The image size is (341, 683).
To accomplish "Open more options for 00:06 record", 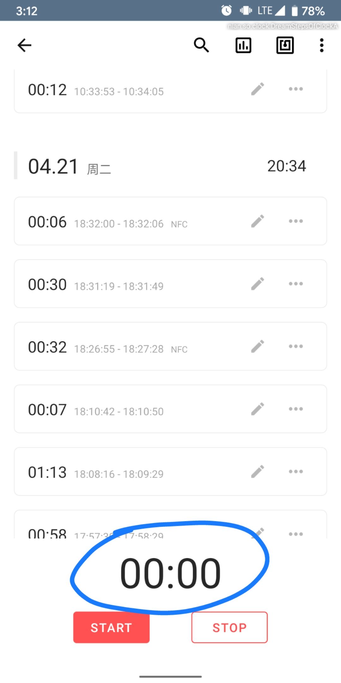I will (x=296, y=221).
